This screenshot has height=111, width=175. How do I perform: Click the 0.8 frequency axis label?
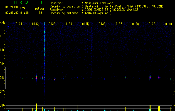pyautogui.click(x=2, y=78)
